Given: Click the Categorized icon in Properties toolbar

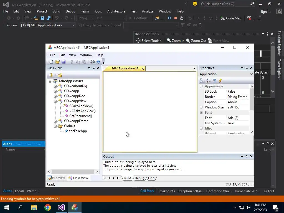Looking at the screenshot, I should point(202,81).
